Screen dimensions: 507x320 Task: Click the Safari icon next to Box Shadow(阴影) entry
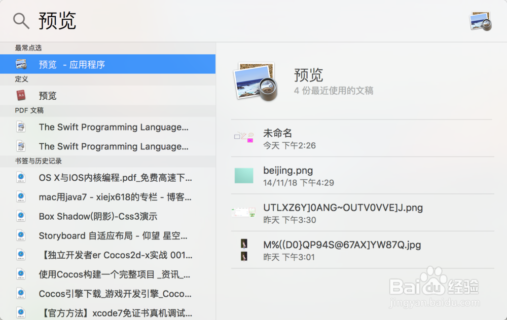click(x=21, y=217)
